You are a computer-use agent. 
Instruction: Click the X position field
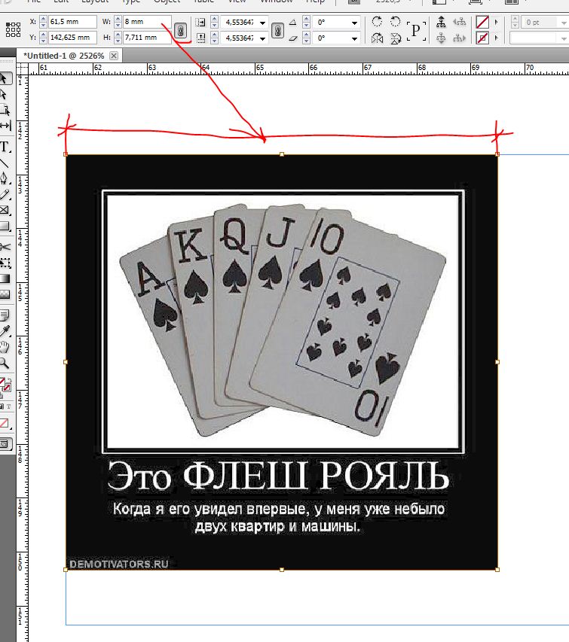pos(72,22)
